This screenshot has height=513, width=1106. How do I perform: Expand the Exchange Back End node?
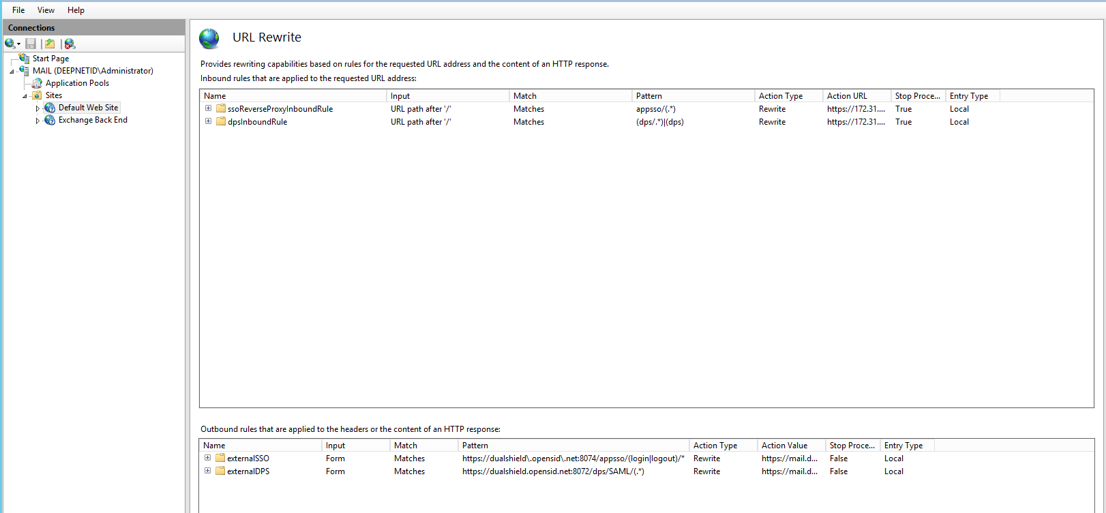tap(38, 121)
